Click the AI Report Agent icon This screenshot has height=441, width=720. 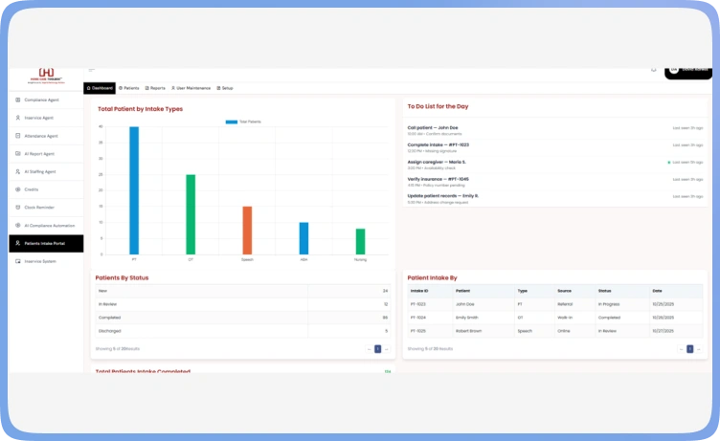pyautogui.click(x=18, y=153)
